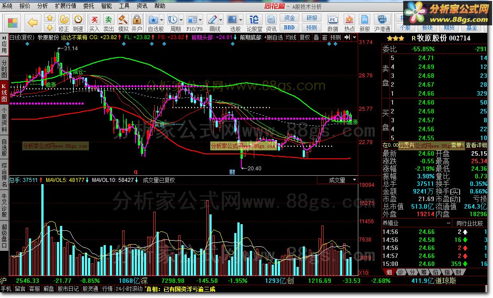The image size is (493, 298).
Task: Click the yellow back arrow icon
Action: [32, 23]
